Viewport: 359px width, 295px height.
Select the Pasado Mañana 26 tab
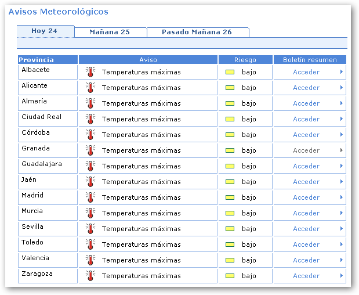point(197,33)
